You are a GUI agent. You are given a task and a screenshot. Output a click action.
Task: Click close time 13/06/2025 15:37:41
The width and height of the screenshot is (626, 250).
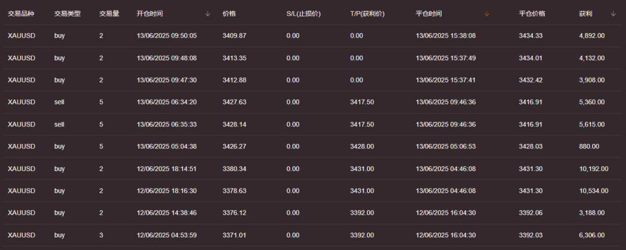click(x=446, y=80)
